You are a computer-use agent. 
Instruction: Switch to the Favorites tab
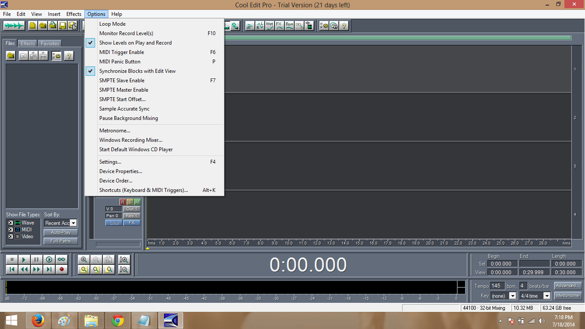coord(50,44)
